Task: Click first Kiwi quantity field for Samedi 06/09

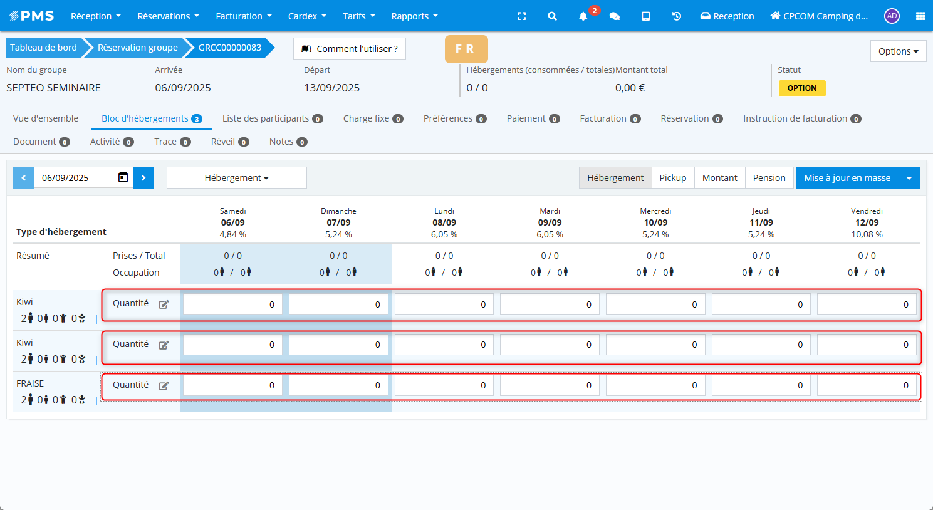Action: 232,304
